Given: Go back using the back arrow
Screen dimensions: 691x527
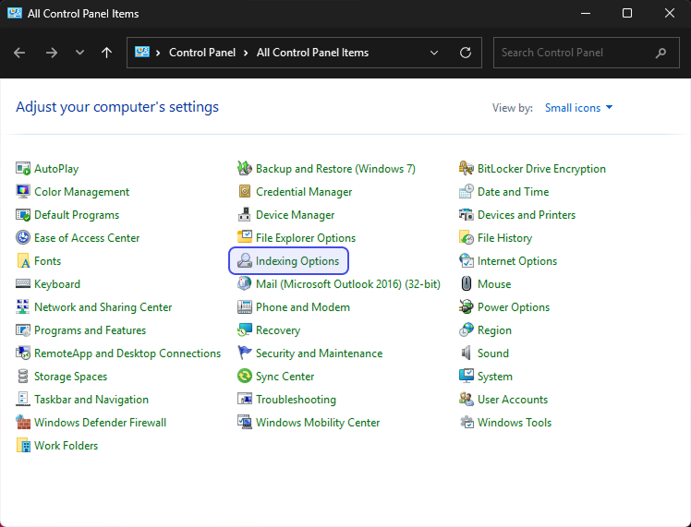Looking at the screenshot, I should pos(19,53).
